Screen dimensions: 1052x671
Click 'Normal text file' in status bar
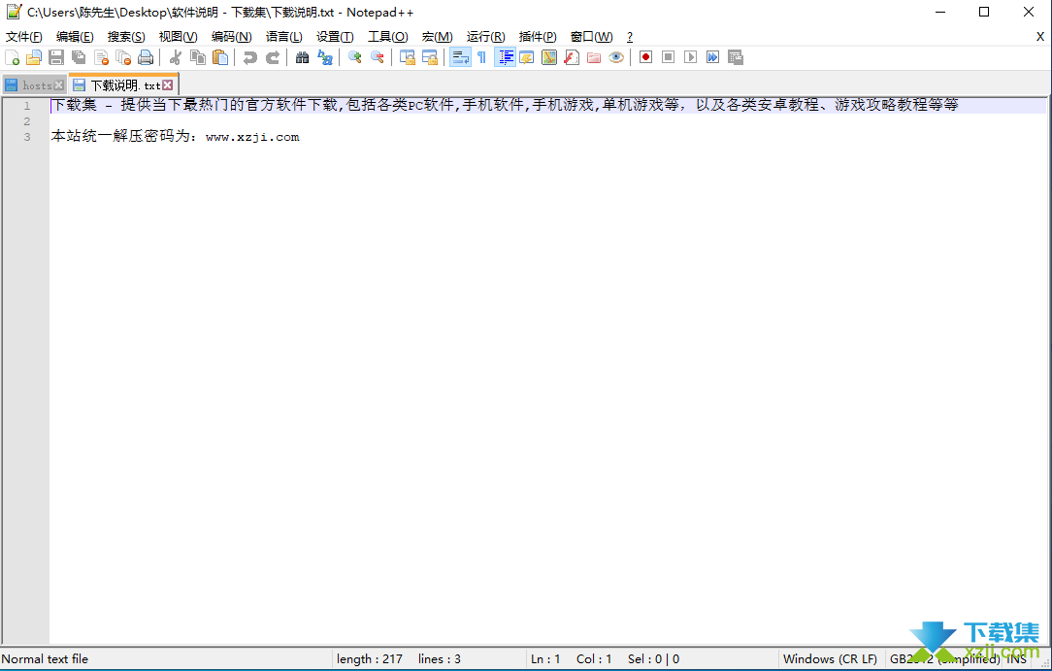45,659
